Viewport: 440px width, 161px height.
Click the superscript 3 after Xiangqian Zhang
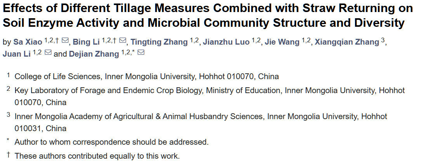coord(383,40)
